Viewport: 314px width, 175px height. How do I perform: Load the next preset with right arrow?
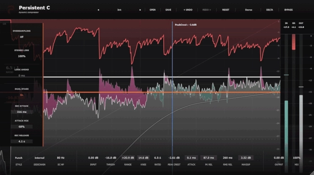tap(140, 10)
